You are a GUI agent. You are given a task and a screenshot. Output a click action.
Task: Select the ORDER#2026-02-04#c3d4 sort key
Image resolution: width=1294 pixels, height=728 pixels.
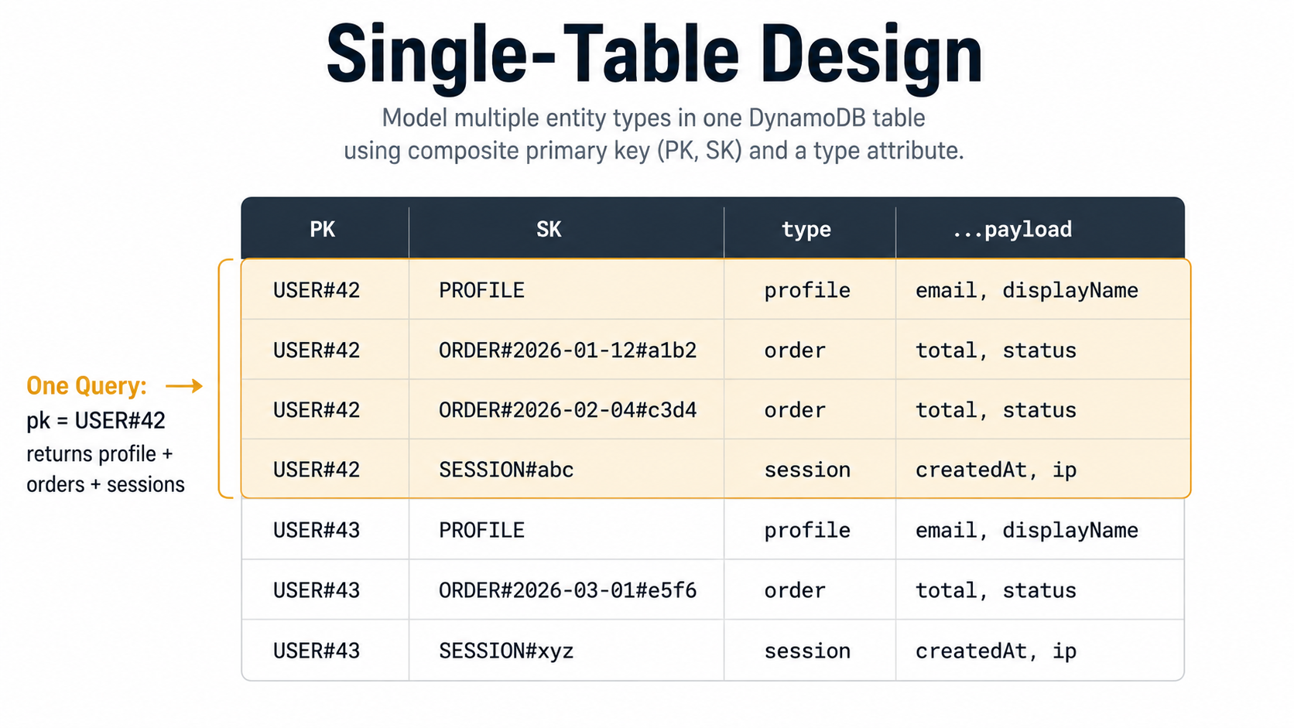(x=567, y=410)
